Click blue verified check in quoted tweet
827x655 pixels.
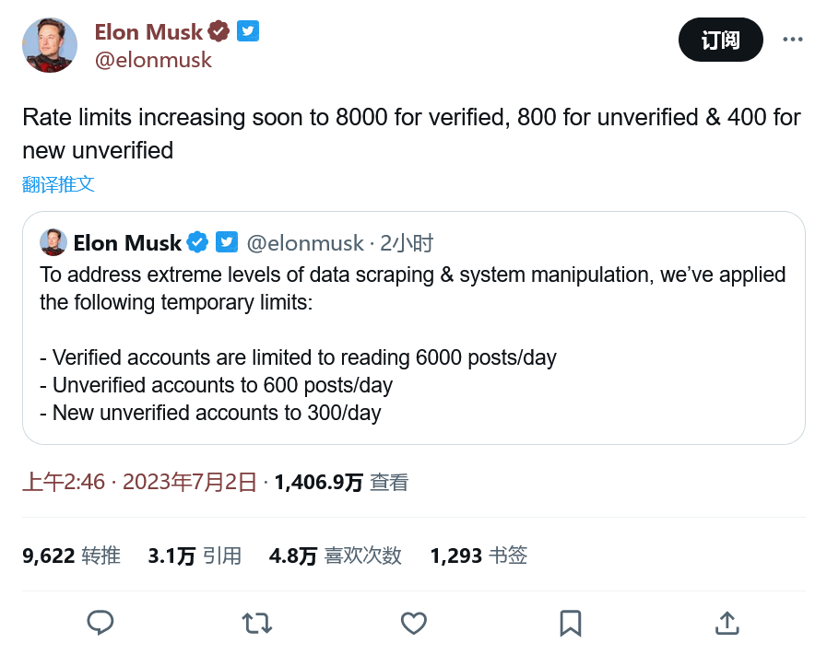(x=197, y=242)
